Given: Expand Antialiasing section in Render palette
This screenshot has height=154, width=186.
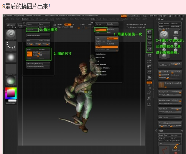Looking at the screenshot, I should (x=100, y=54).
